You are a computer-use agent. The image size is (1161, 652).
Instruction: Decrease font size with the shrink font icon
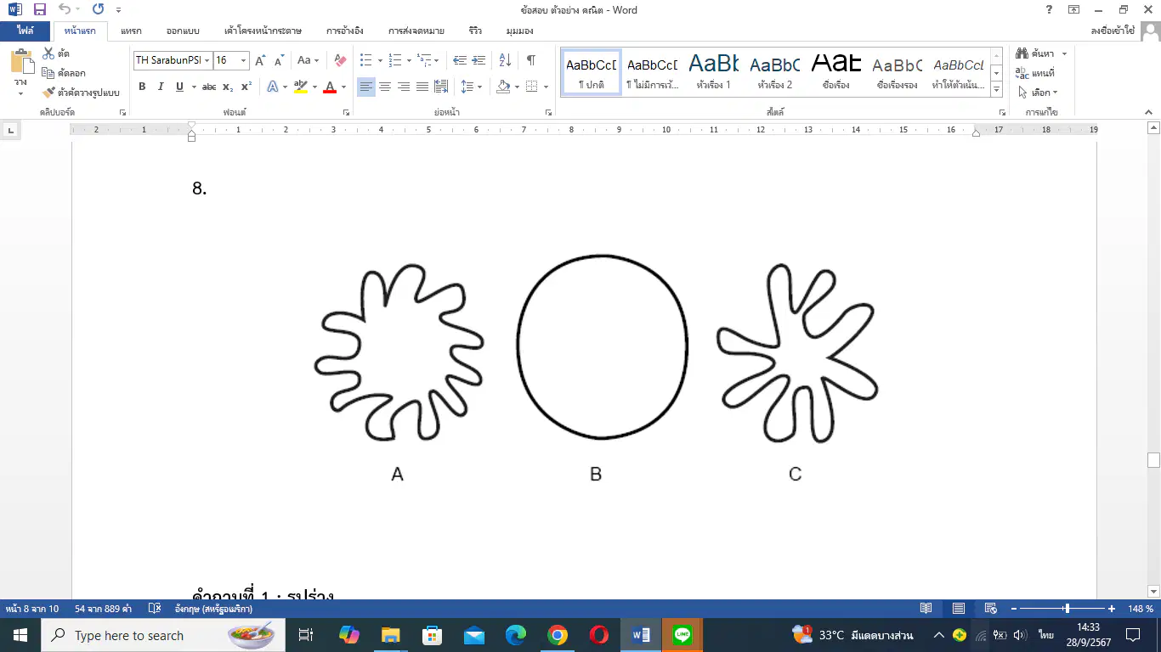click(x=279, y=60)
